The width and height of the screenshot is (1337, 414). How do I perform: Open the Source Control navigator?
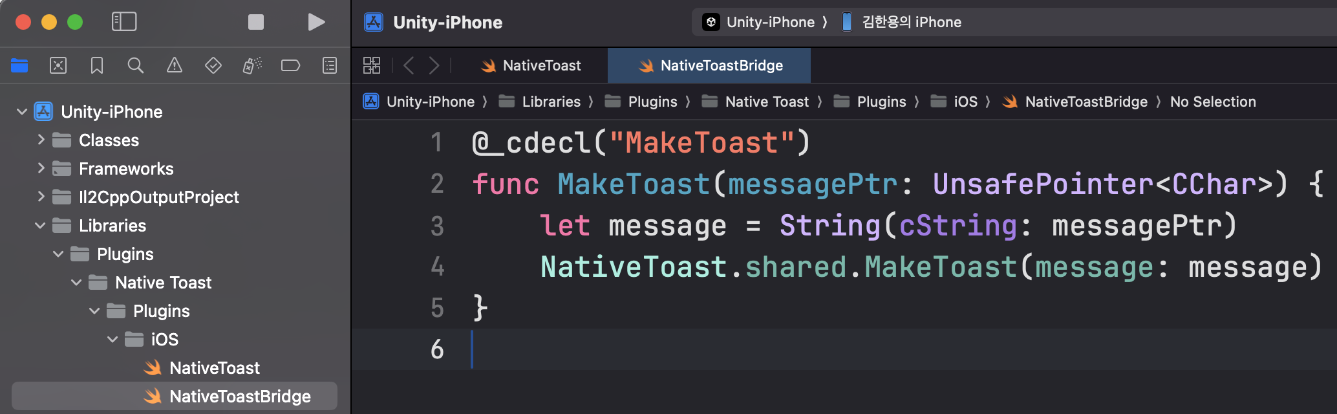[58, 65]
